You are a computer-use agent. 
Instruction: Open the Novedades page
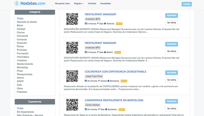(105, 3)
